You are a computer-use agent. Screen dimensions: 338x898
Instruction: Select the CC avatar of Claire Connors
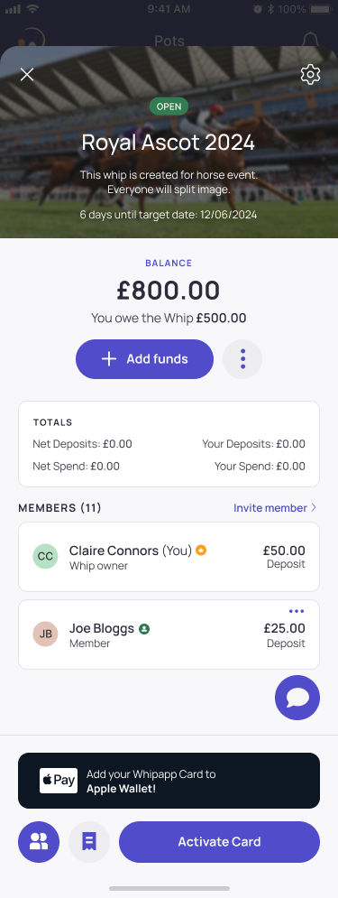[45, 557]
